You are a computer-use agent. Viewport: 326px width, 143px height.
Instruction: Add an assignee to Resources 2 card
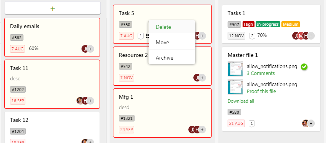click(202, 78)
